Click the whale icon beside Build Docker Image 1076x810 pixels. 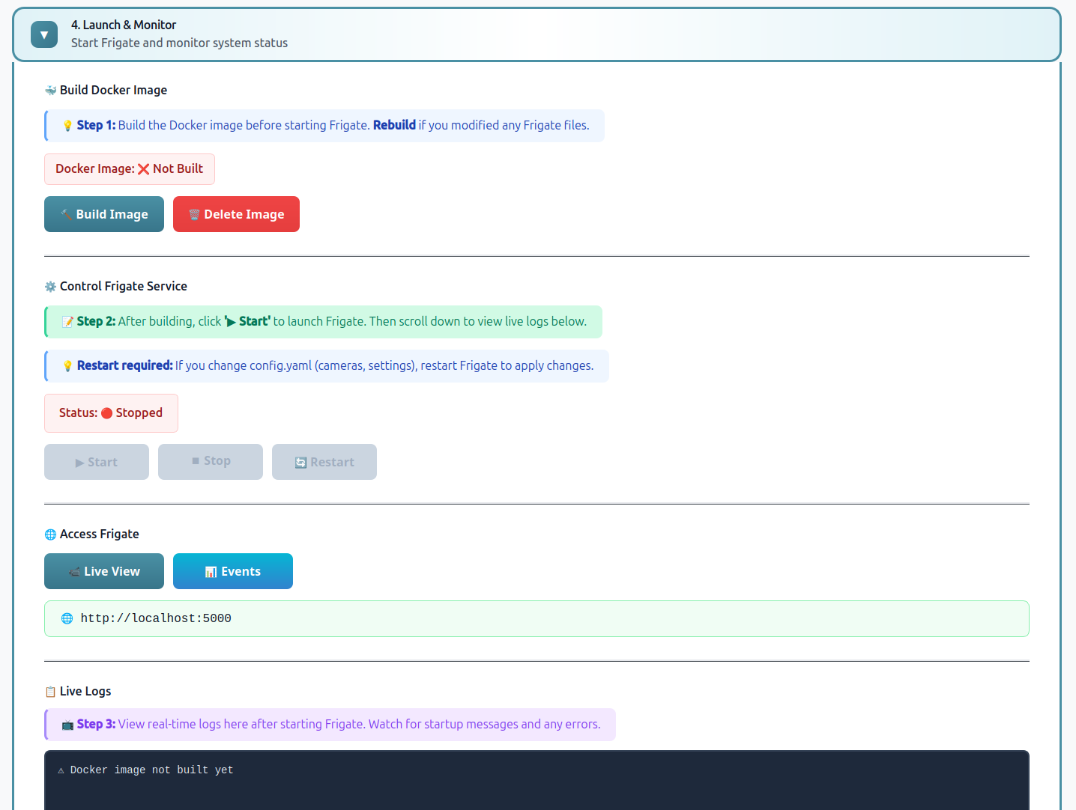[50, 91]
